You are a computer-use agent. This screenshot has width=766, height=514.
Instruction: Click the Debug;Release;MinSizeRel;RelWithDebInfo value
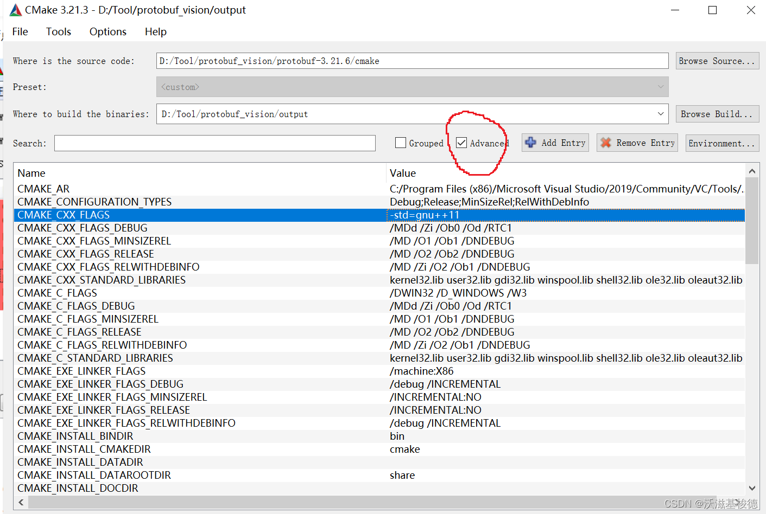coord(490,202)
